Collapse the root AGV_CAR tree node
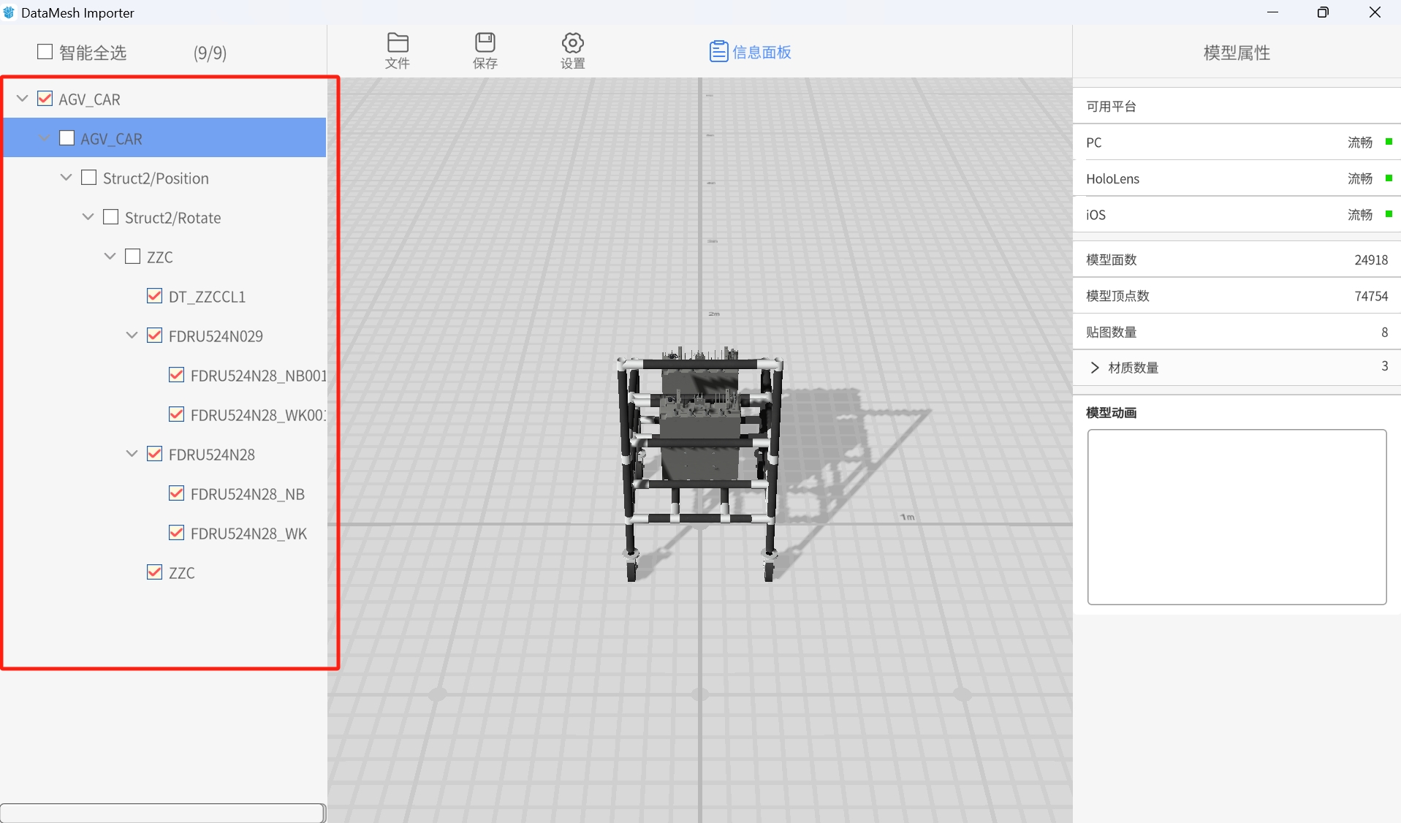The height and width of the screenshot is (823, 1401). click(22, 99)
